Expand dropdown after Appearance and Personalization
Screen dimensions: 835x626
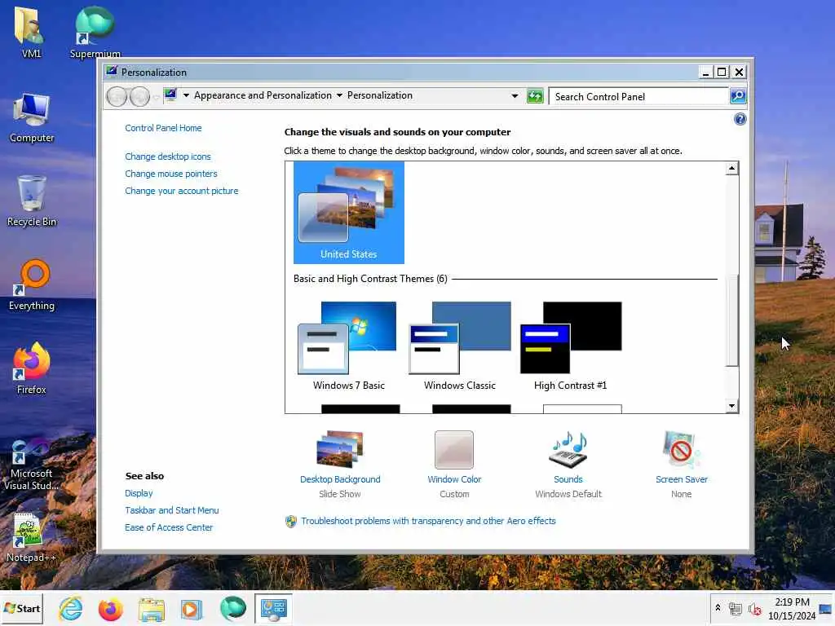coord(339,95)
